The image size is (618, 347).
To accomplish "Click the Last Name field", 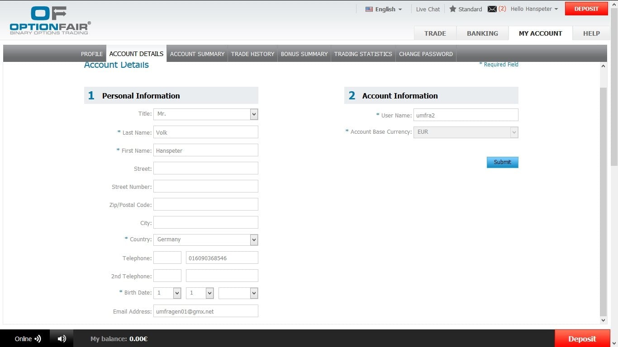I will click(x=206, y=132).
